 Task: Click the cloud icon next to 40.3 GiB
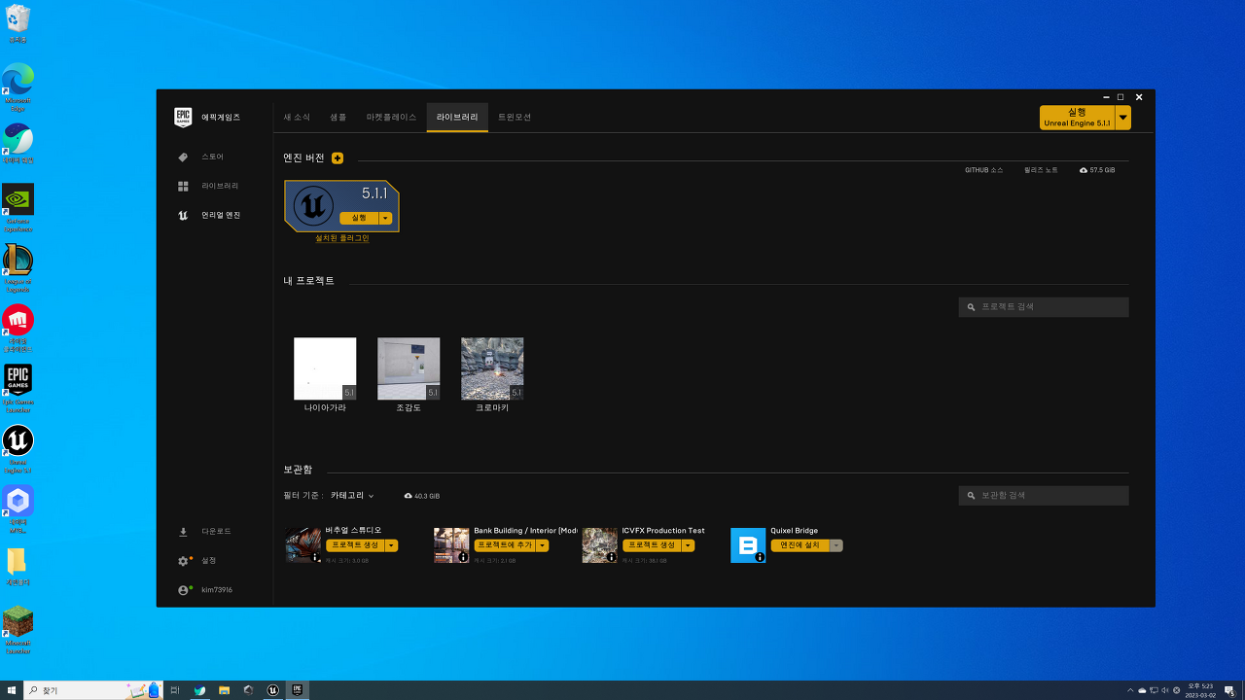click(x=409, y=496)
